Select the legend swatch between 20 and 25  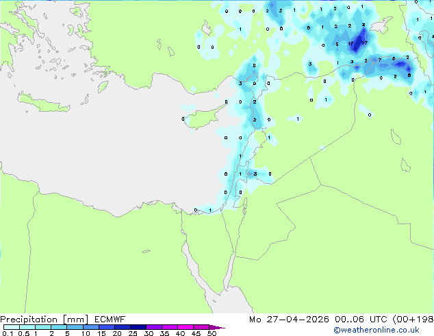pos(122,327)
